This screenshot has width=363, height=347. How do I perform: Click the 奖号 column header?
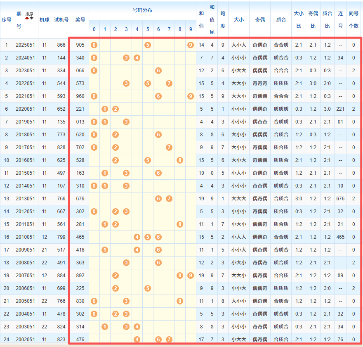click(x=80, y=19)
